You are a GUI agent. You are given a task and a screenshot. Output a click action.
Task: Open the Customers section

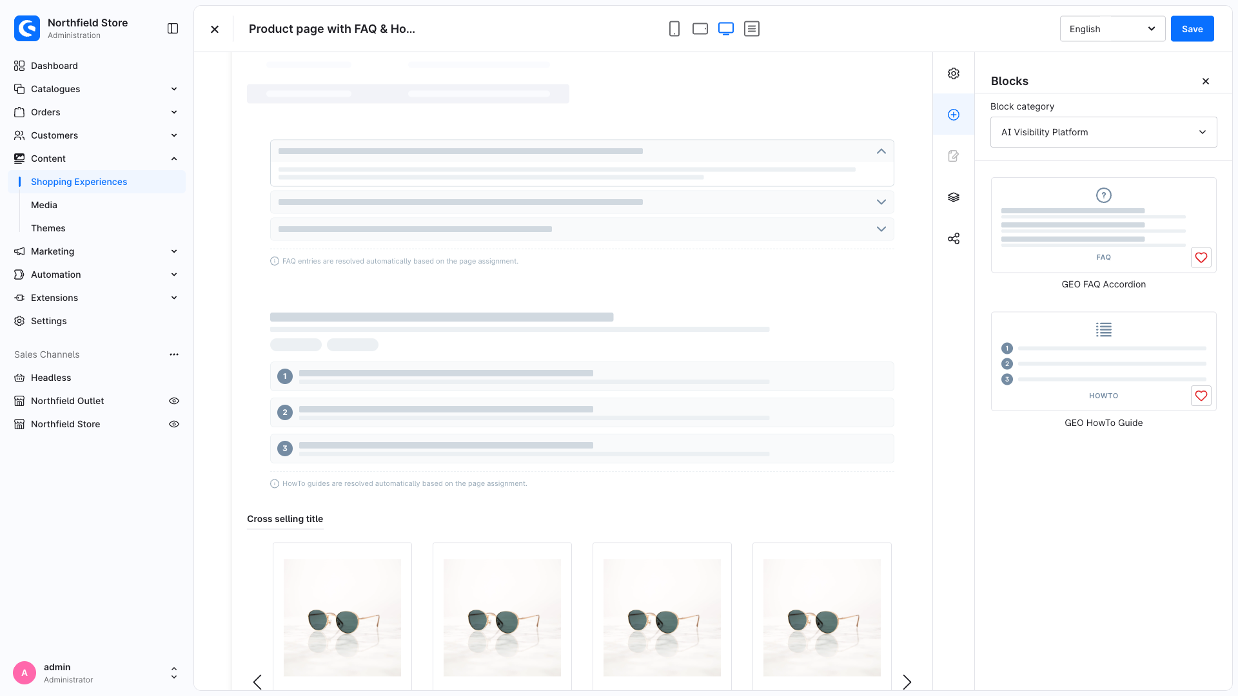pos(97,135)
